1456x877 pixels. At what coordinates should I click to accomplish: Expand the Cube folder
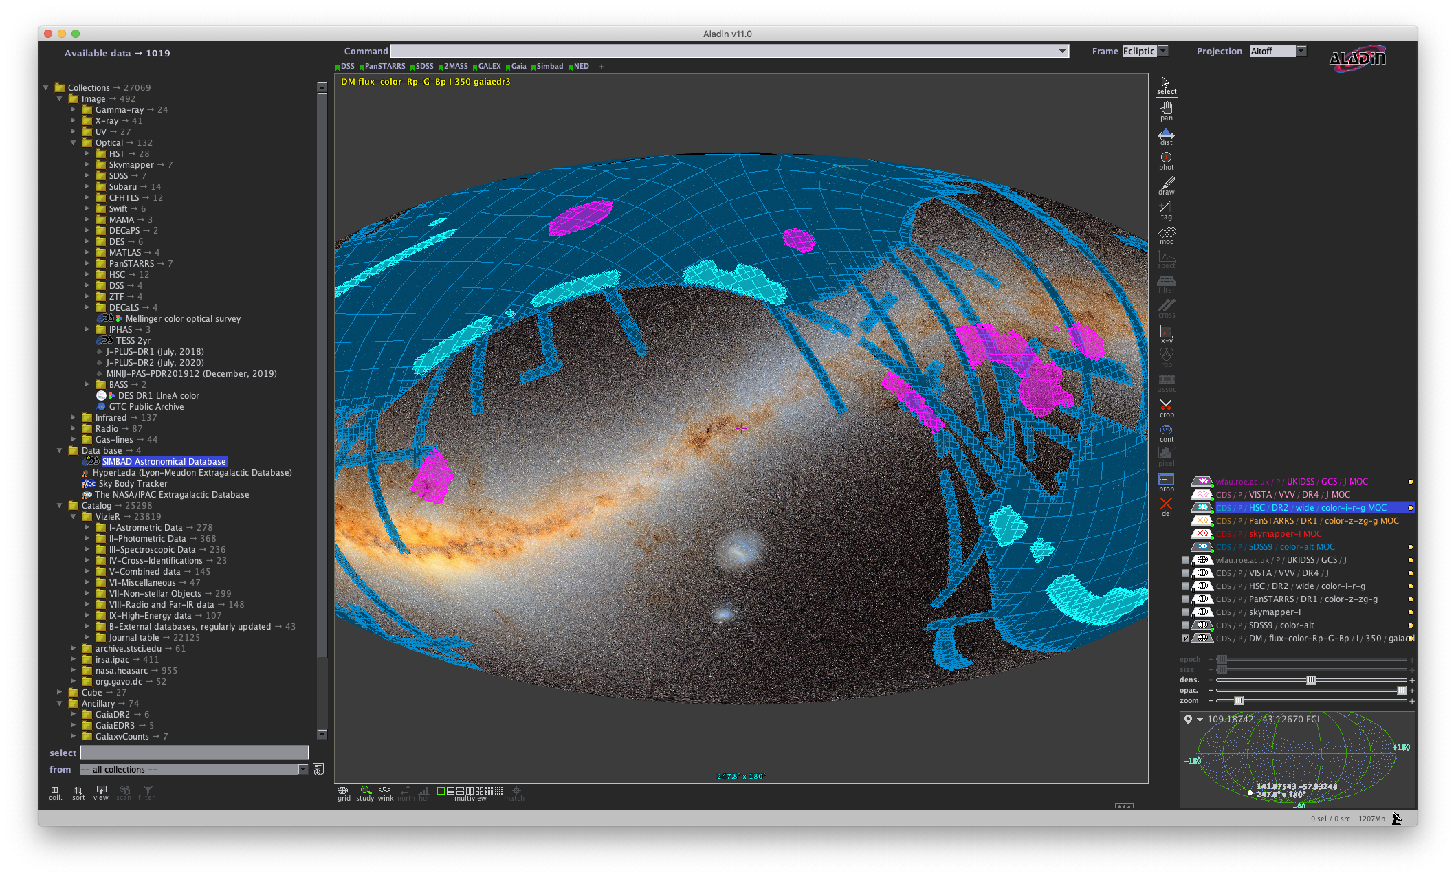click(x=60, y=692)
